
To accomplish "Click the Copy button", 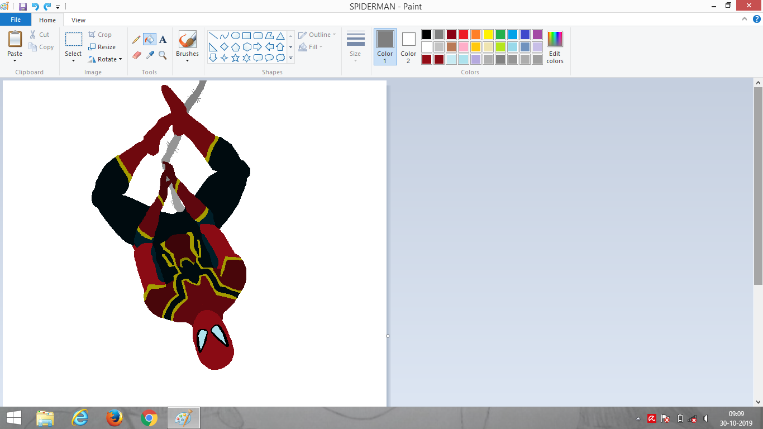I will point(41,47).
